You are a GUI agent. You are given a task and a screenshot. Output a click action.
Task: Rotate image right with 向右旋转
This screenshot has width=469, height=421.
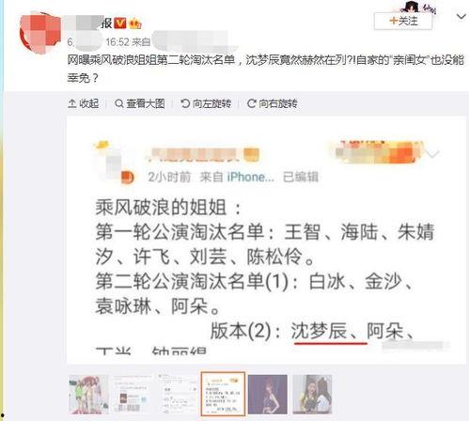[272, 103]
